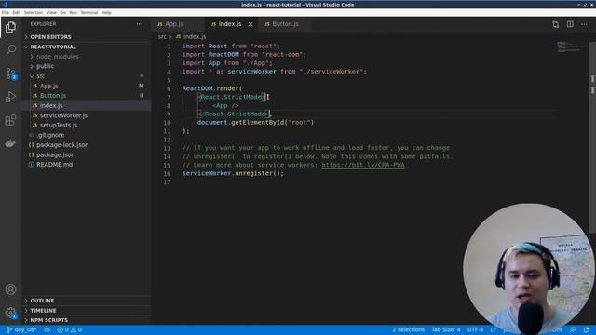
Task: Open the Accounts menu icon
Action: (10, 289)
